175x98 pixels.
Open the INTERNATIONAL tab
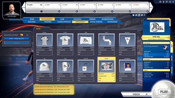pos(107,19)
